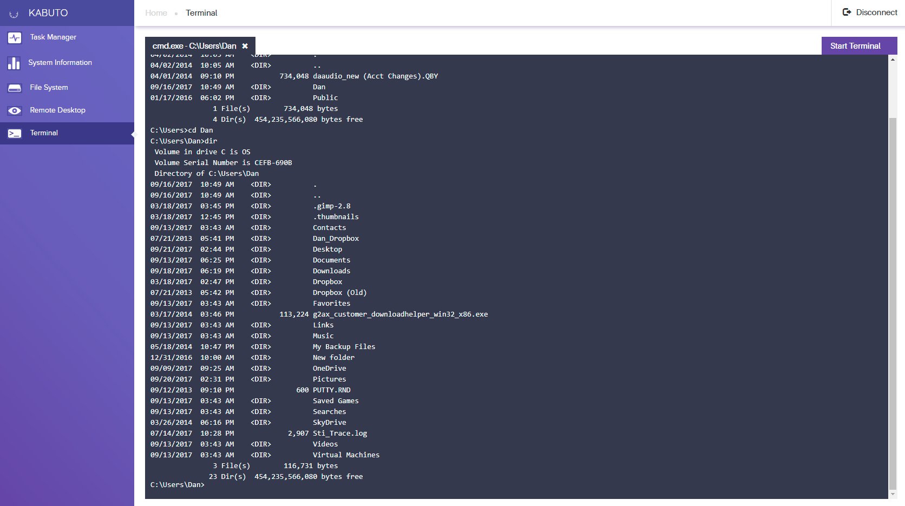The height and width of the screenshot is (506, 905).
Task: Click the Start Terminal button
Action: click(859, 46)
